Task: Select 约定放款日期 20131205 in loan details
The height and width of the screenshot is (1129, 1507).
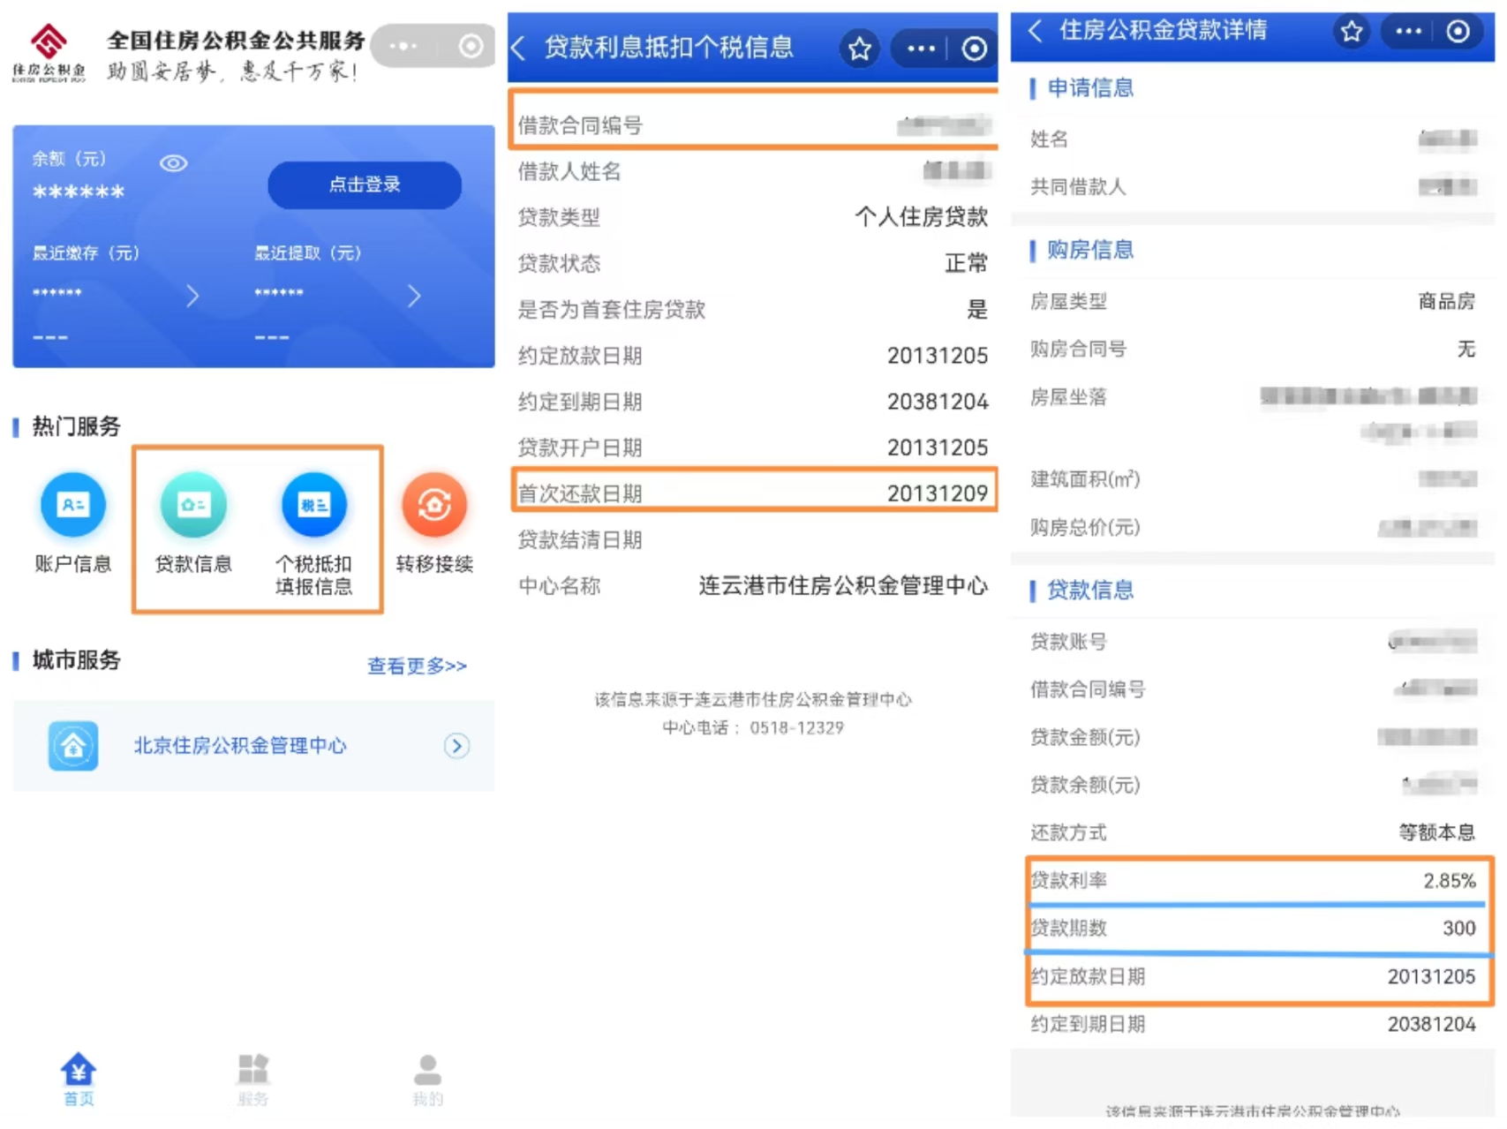Action: pyautogui.click(x=1431, y=977)
